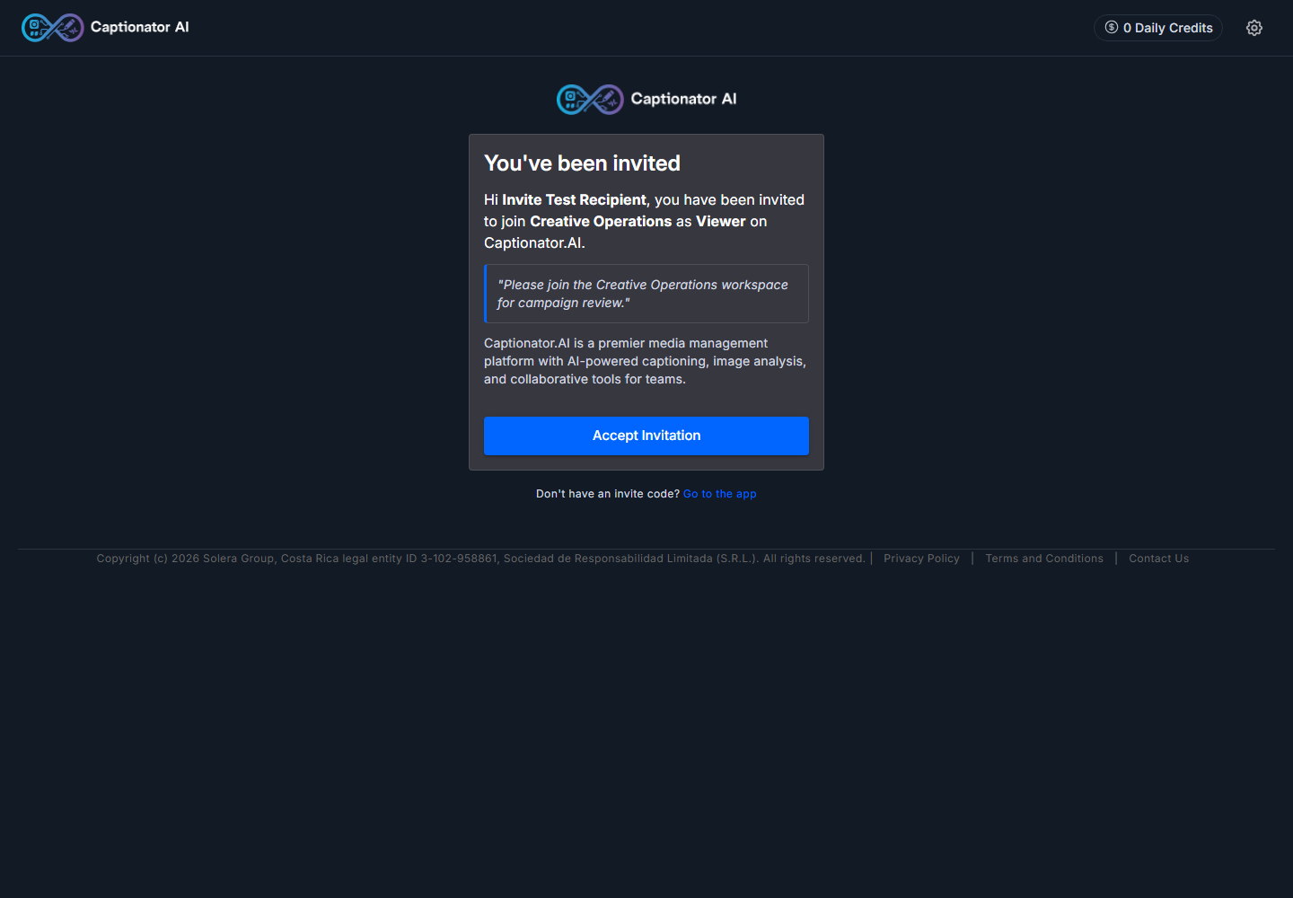Viewport: 1293px width, 898px height.
Task: Click the Solera Group copyright notice
Action: 480,559
